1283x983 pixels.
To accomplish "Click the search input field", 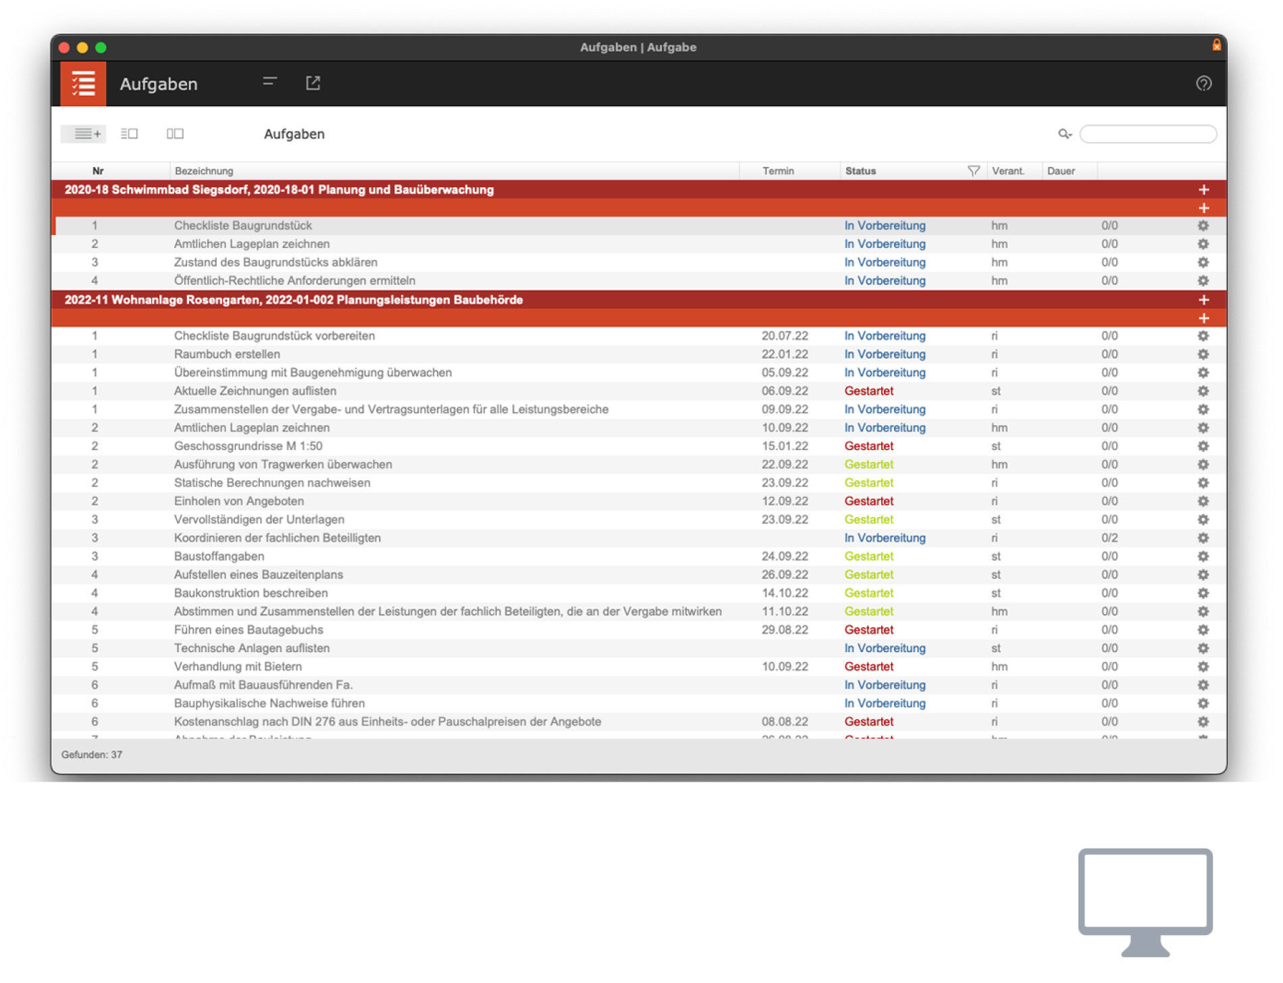I will click(x=1148, y=134).
